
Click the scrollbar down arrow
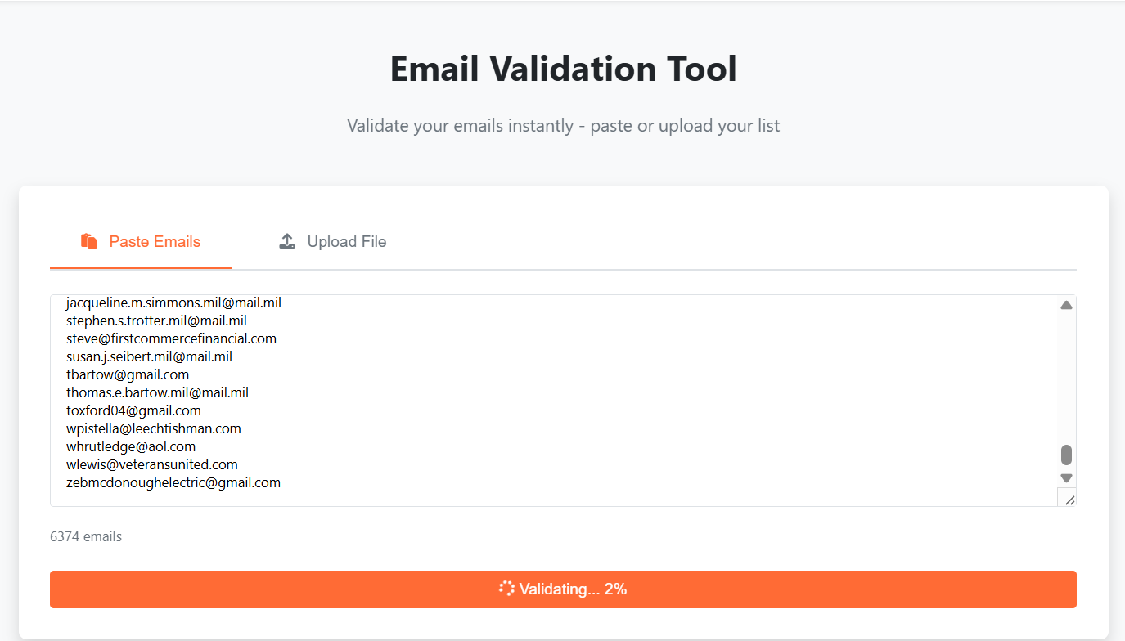tap(1066, 477)
